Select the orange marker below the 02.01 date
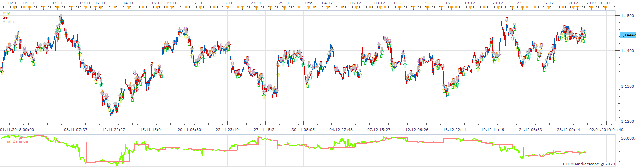Screen dimensions: 637x167 605,8
